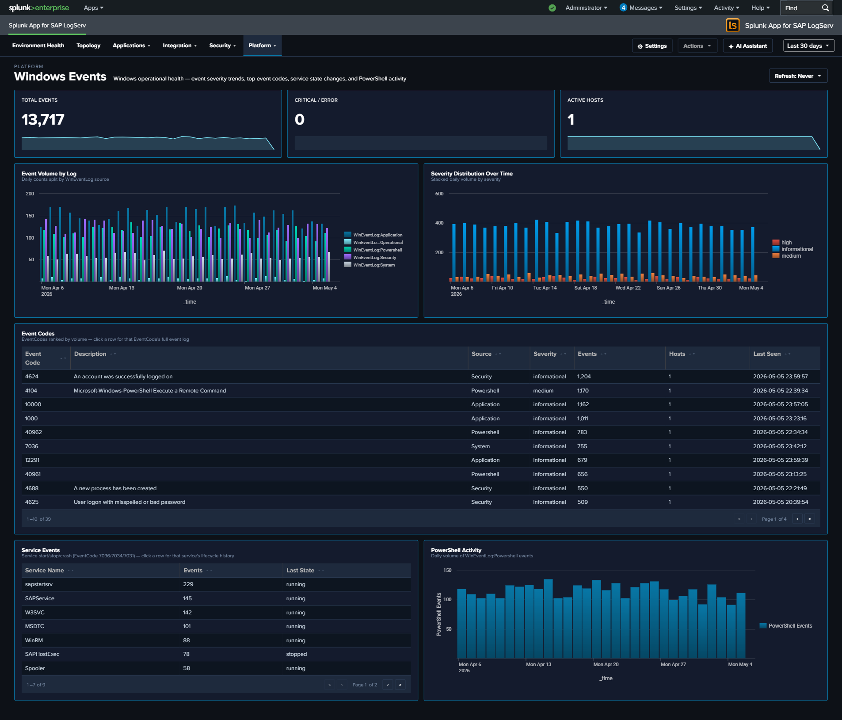The width and height of the screenshot is (842, 720).
Task: Click the Active Hosts sparkline chart
Action: pos(693,143)
